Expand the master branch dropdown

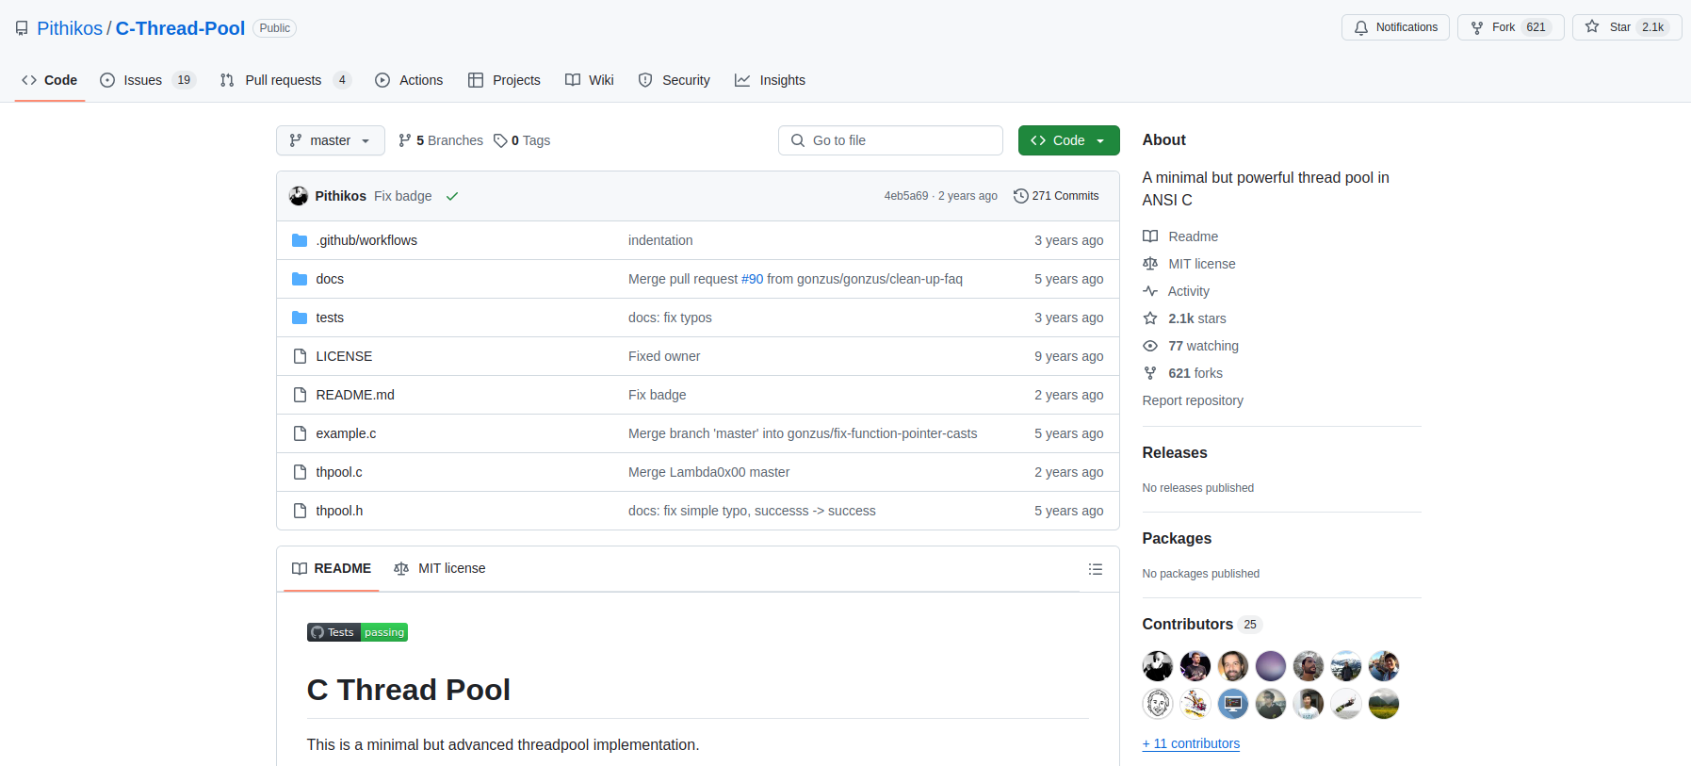click(x=330, y=140)
